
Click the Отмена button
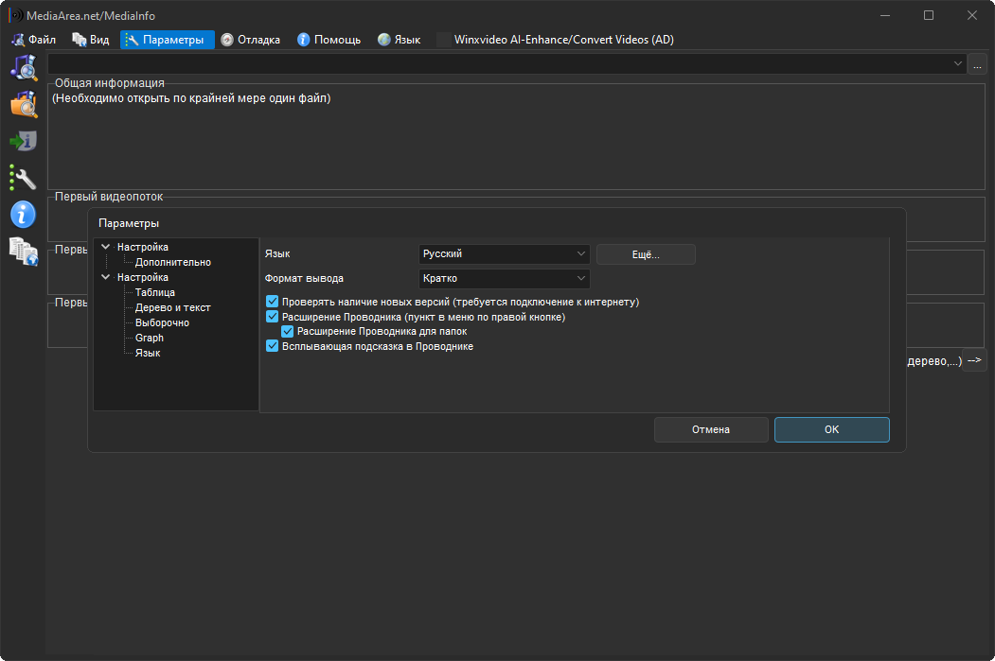[710, 429]
